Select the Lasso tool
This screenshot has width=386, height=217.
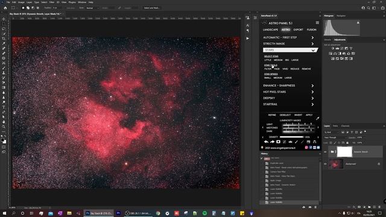click(x=4, y=29)
